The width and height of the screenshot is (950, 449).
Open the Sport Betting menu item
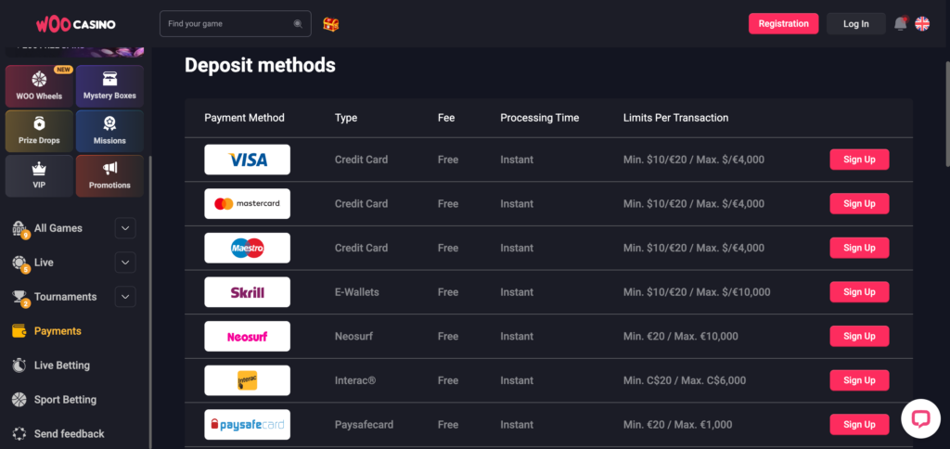tap(66, 399)
